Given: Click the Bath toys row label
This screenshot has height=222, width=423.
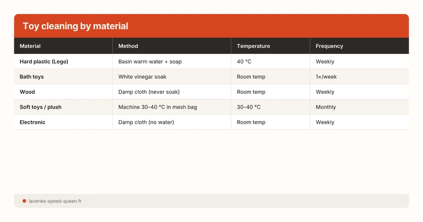Looking at the screenshot, I should click(31, 77).
